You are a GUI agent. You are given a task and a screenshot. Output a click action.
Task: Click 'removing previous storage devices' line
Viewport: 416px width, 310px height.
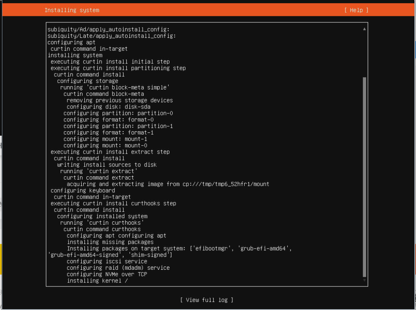[119, 100]
